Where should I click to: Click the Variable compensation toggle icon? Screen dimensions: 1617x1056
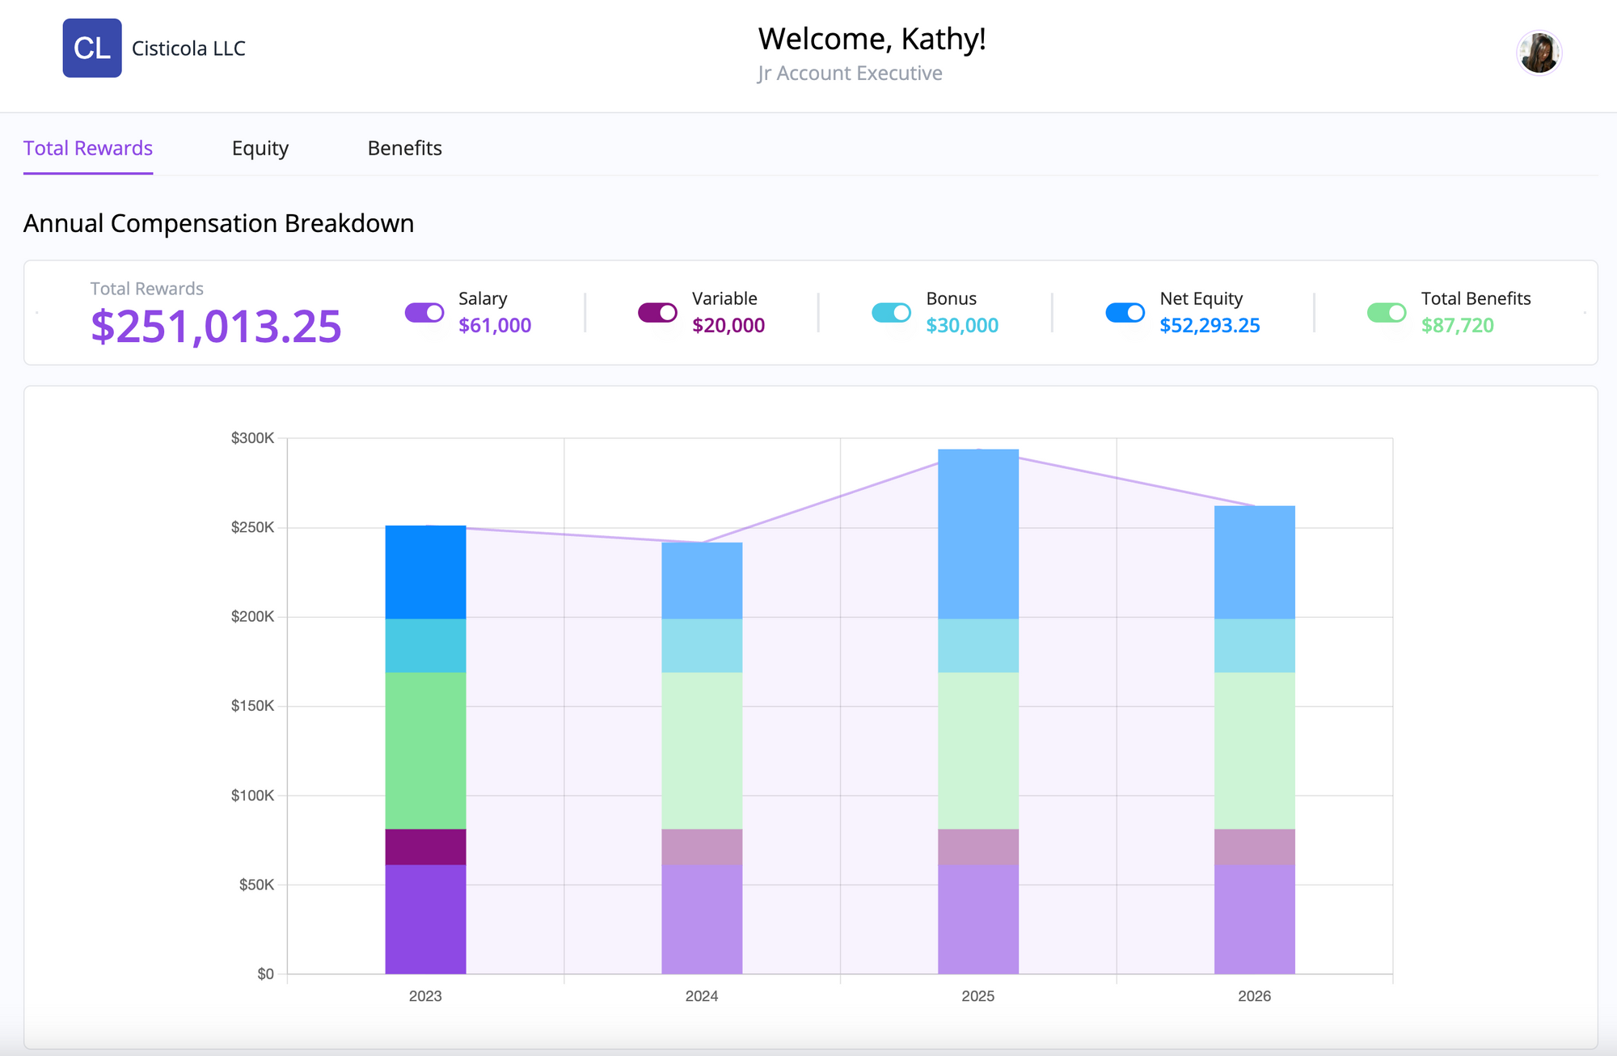click(x=657, y=312)
